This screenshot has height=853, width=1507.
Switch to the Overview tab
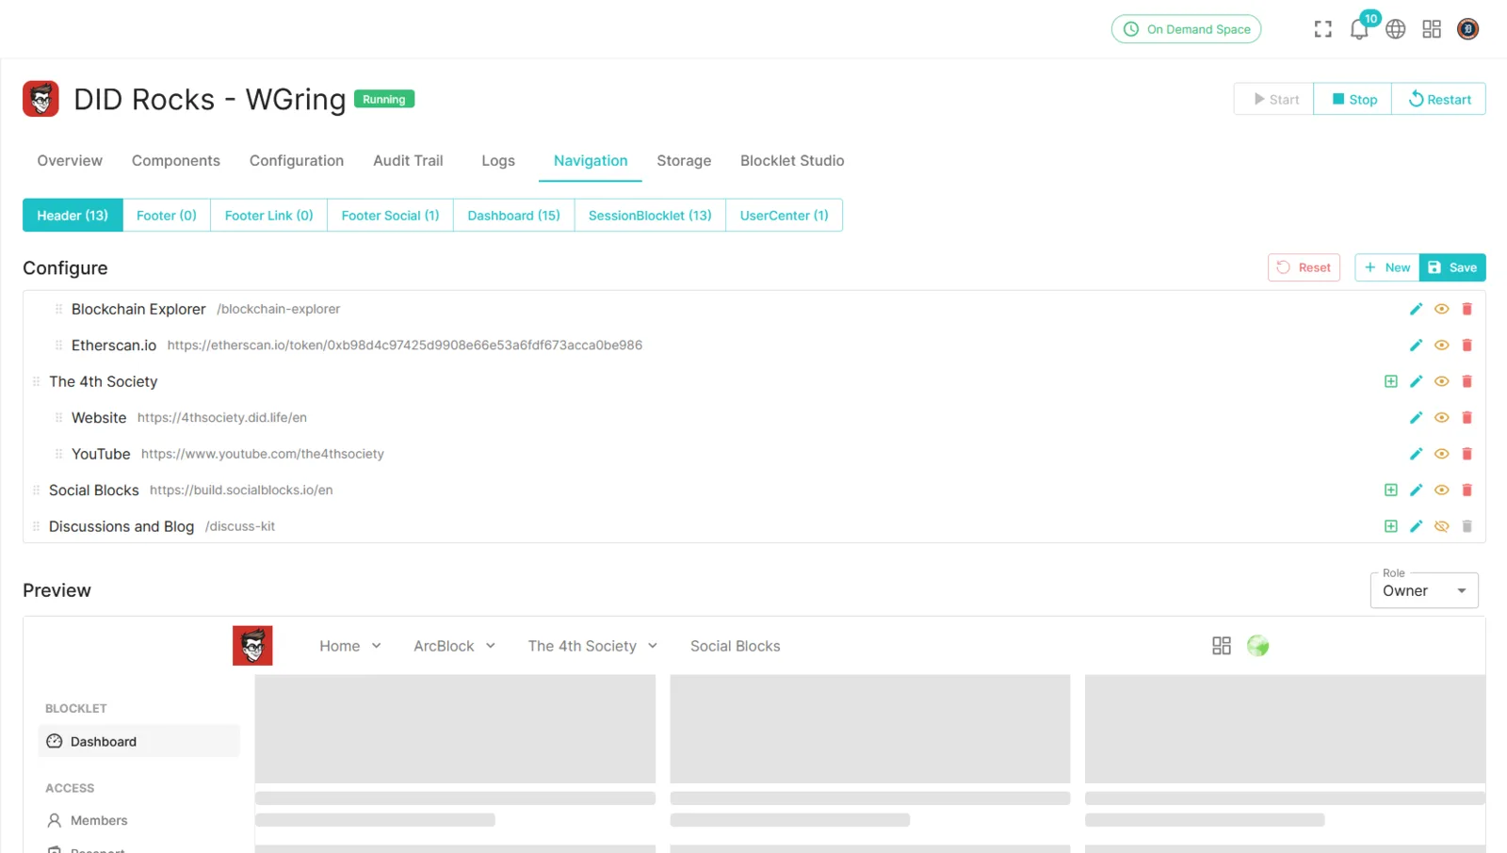click(70, 161)
